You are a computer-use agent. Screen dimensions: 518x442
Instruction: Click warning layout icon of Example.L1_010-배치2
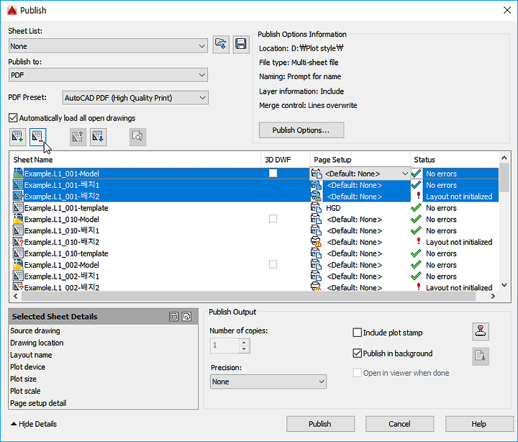pyautogui.click(x=18, y=242)
